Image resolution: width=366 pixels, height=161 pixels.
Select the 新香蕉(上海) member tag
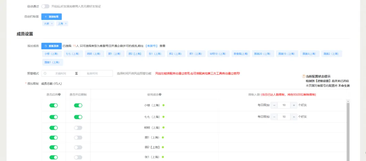point(241,54)
